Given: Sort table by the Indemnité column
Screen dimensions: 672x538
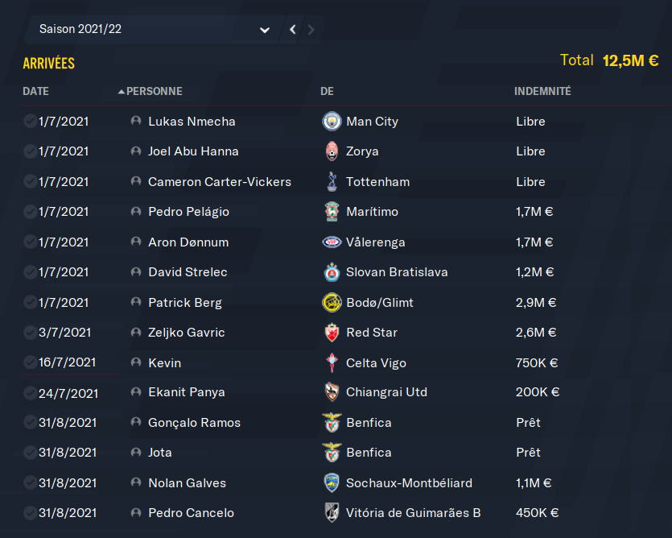Looking at the screenshot, I should click(x=542, y=92).
